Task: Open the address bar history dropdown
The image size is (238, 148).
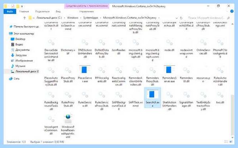Action: [x=177, y=18]
